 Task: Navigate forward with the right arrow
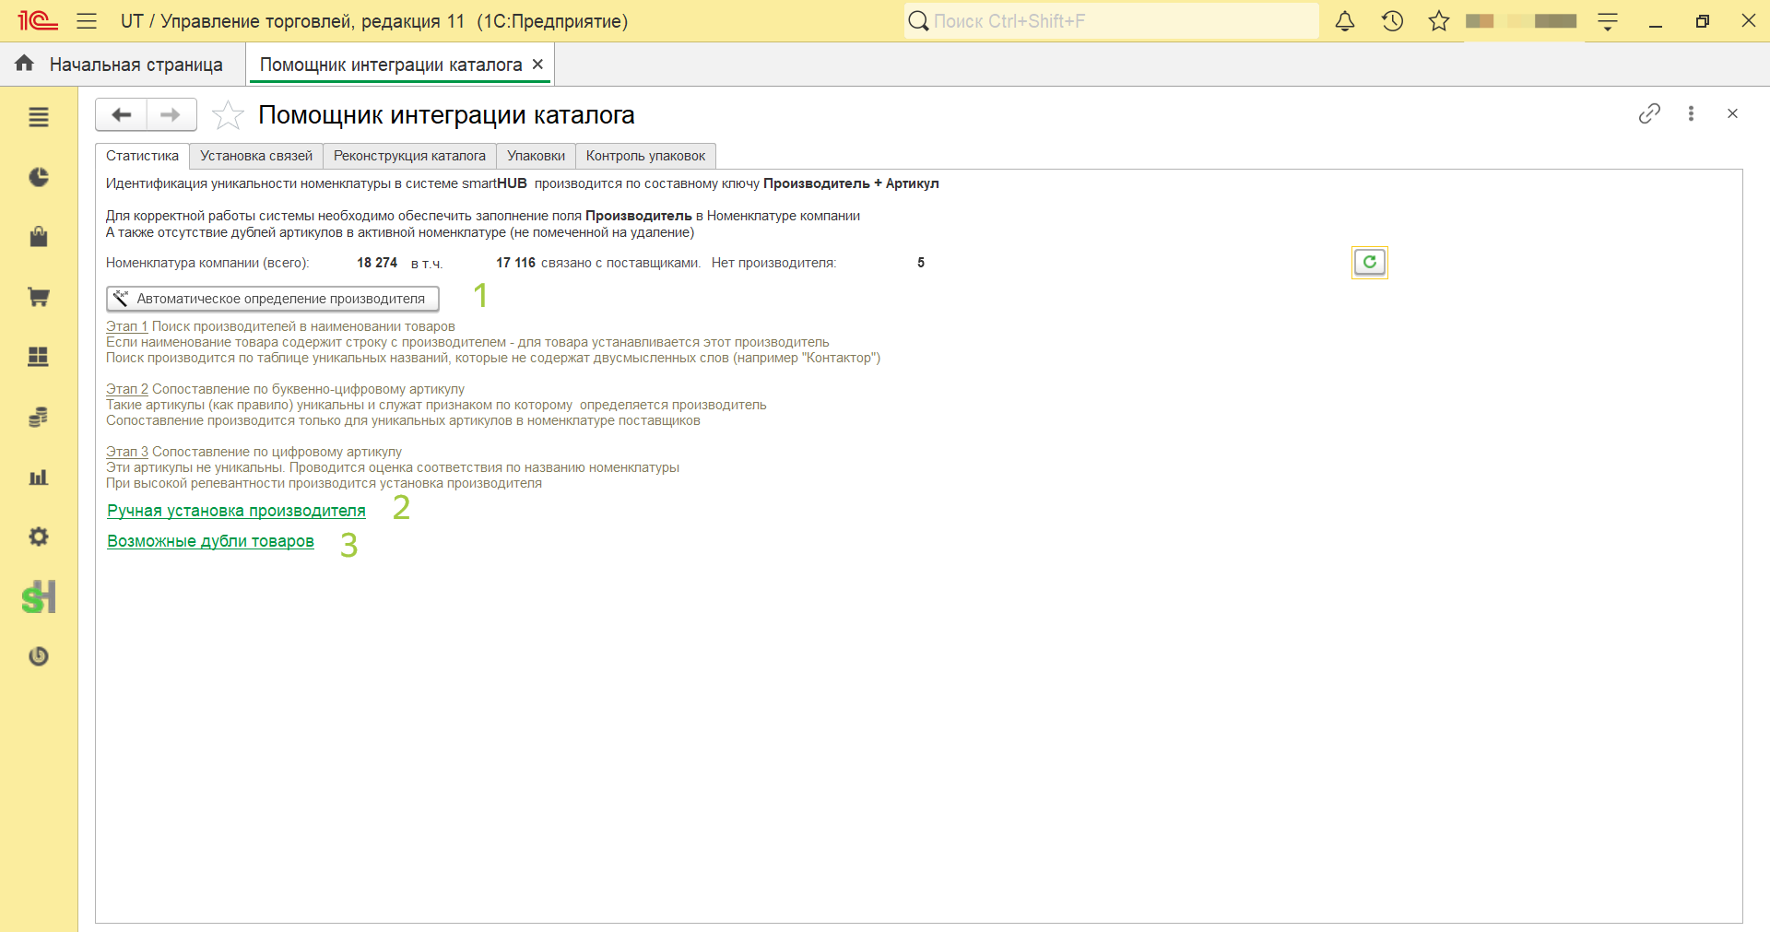(x=171, y=115)
